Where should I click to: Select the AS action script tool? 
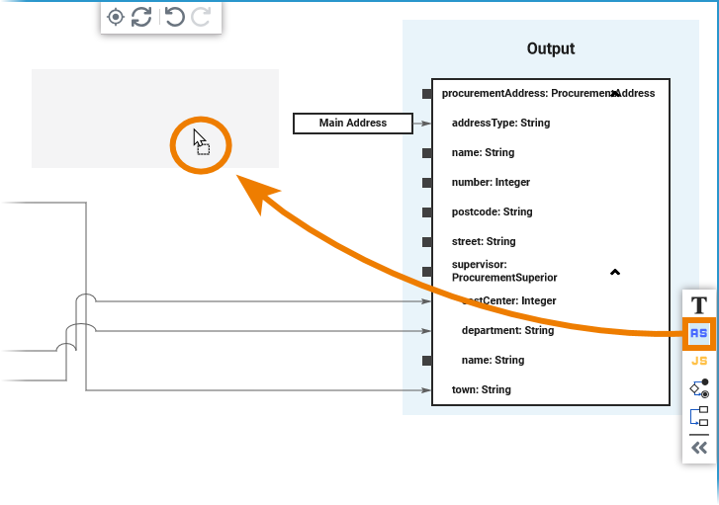699,333
